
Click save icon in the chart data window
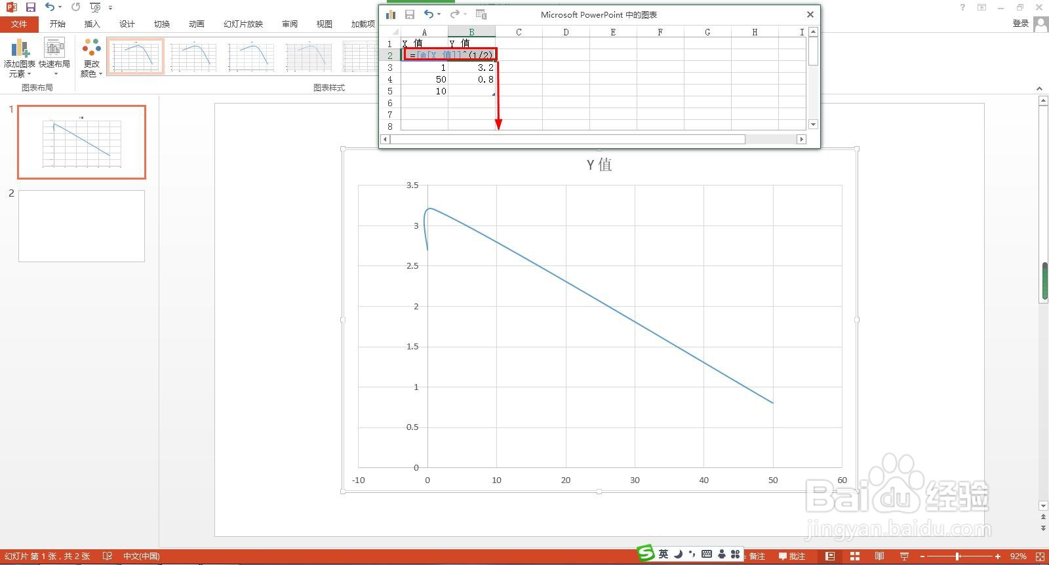(x=410, y=14)
